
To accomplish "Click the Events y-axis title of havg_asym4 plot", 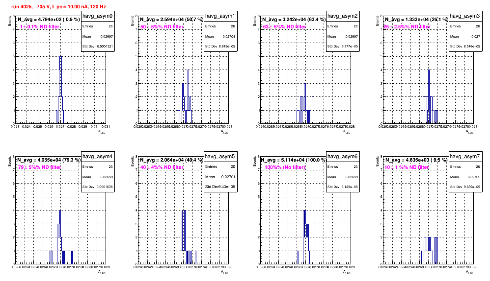I will pos(10,162).
